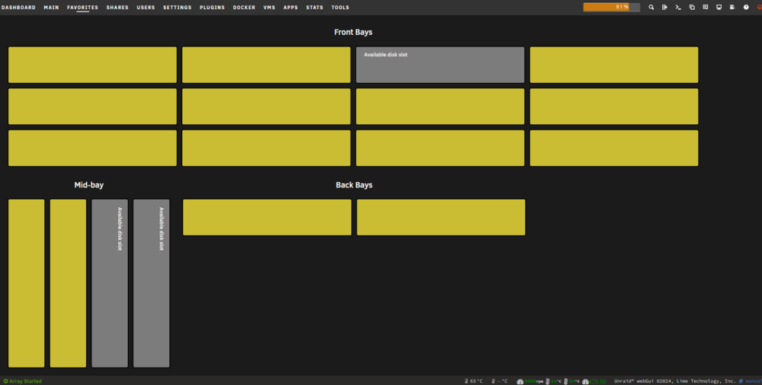Select the rightmost grey Mid-bay available slot

click(152, 284)
